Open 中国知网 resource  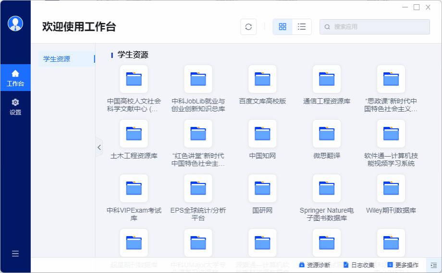(x=262, y=134)
